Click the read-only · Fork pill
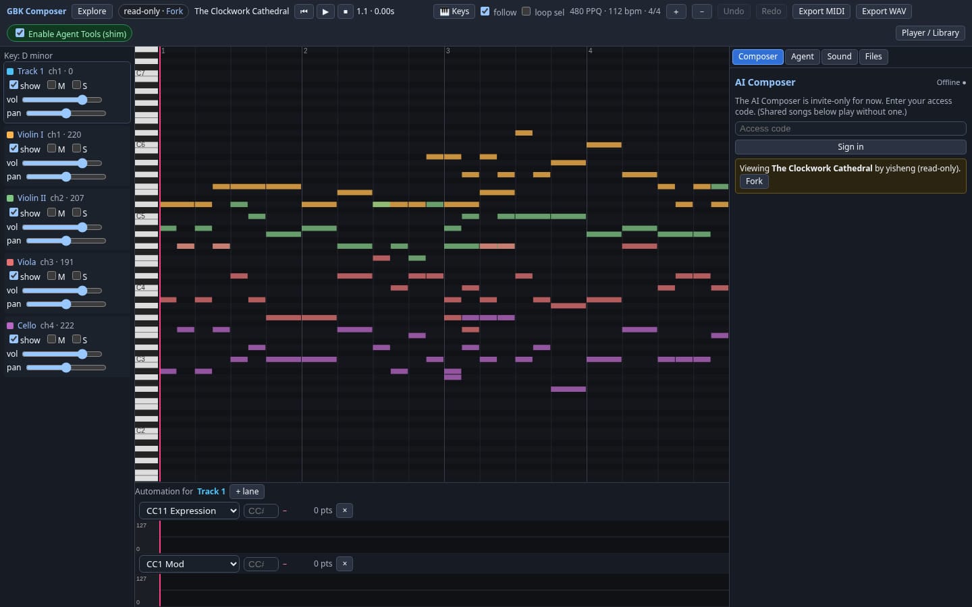This screenshot has height=607, width=972. point(153,11)
